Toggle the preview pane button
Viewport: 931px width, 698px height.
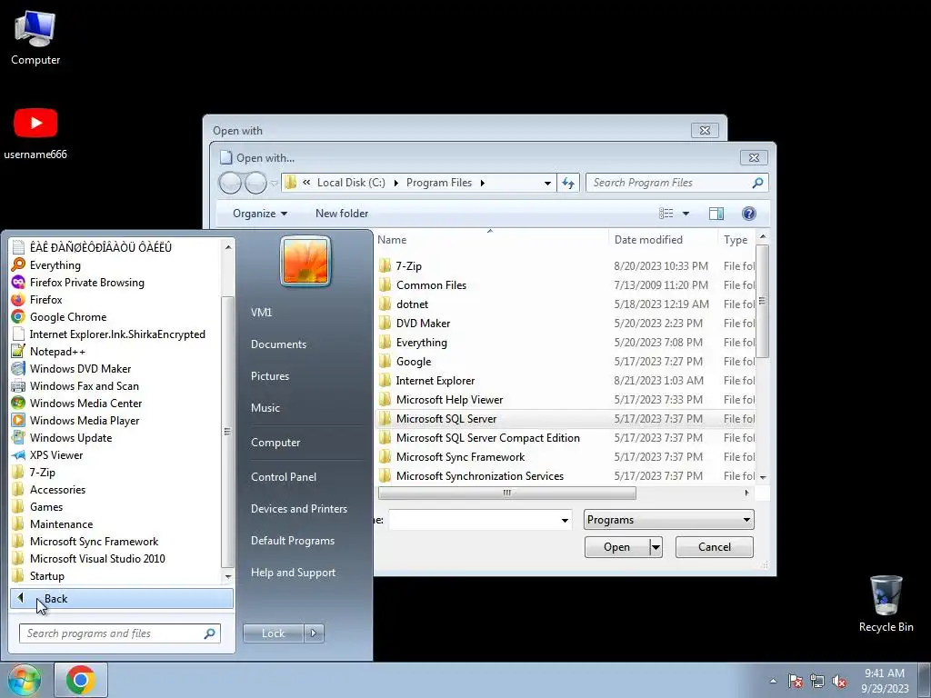716,213
